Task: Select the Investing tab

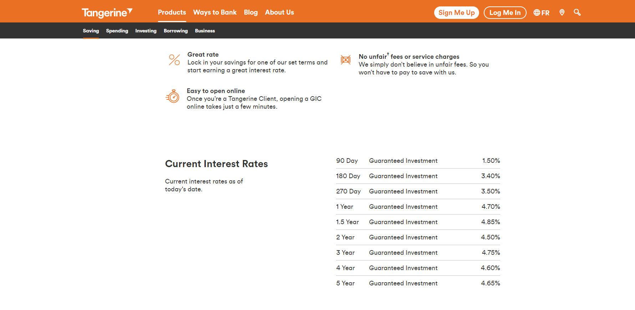Action: (146, 31)
